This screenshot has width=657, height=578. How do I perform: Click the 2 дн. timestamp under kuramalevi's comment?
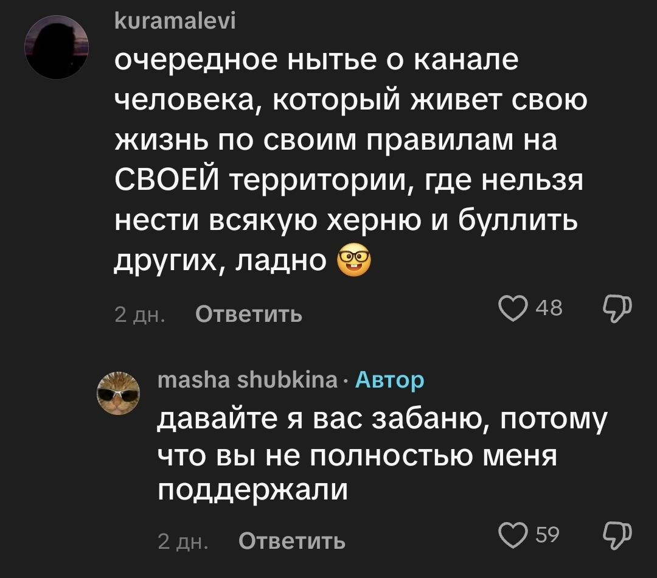pos(140,315)
